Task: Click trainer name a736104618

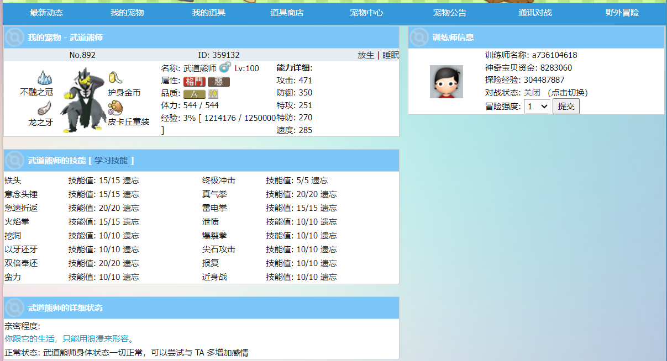Action: [555, 55]
